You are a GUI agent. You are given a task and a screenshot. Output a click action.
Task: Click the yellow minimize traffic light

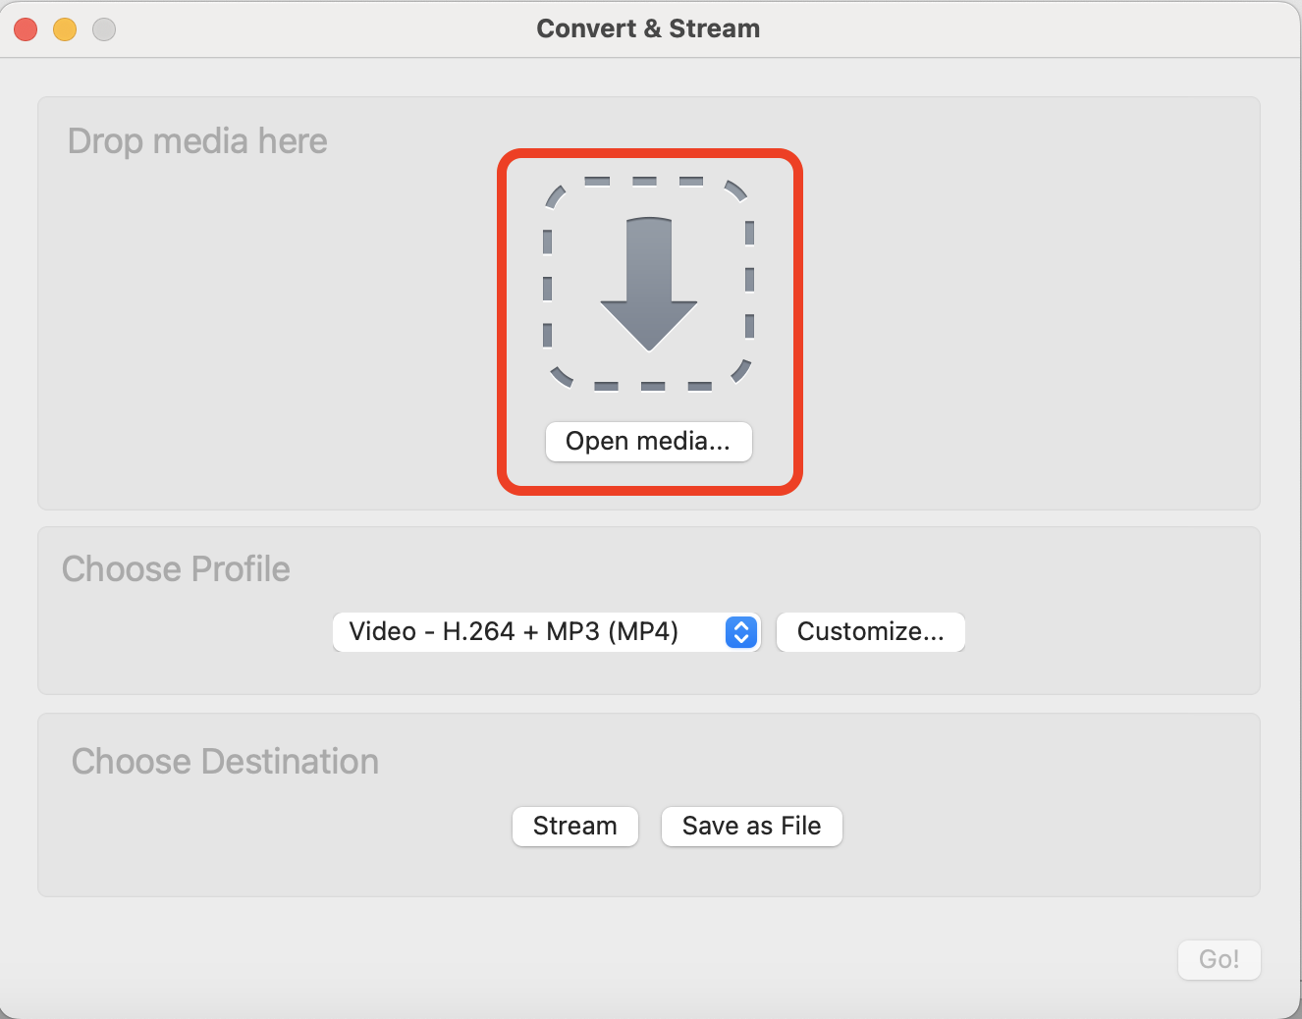[x=65, y=28]
